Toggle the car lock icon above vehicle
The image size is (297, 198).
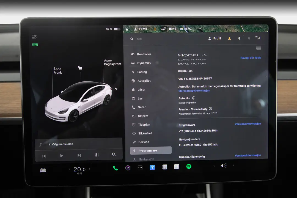point(80,68)
